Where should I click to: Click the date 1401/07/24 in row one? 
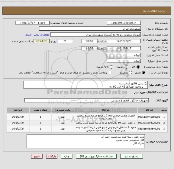click(18, 117)
